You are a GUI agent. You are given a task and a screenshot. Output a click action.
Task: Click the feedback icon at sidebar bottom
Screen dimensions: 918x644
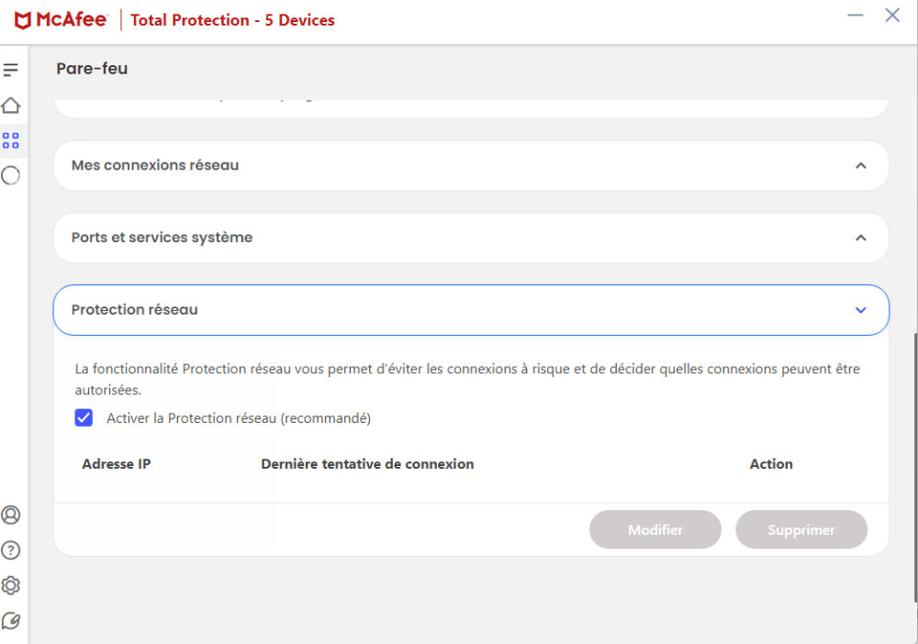pos(11,621)
